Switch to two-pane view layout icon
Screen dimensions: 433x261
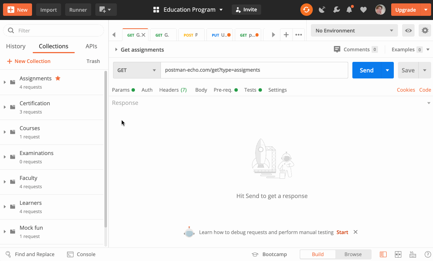tap(398, 254)
